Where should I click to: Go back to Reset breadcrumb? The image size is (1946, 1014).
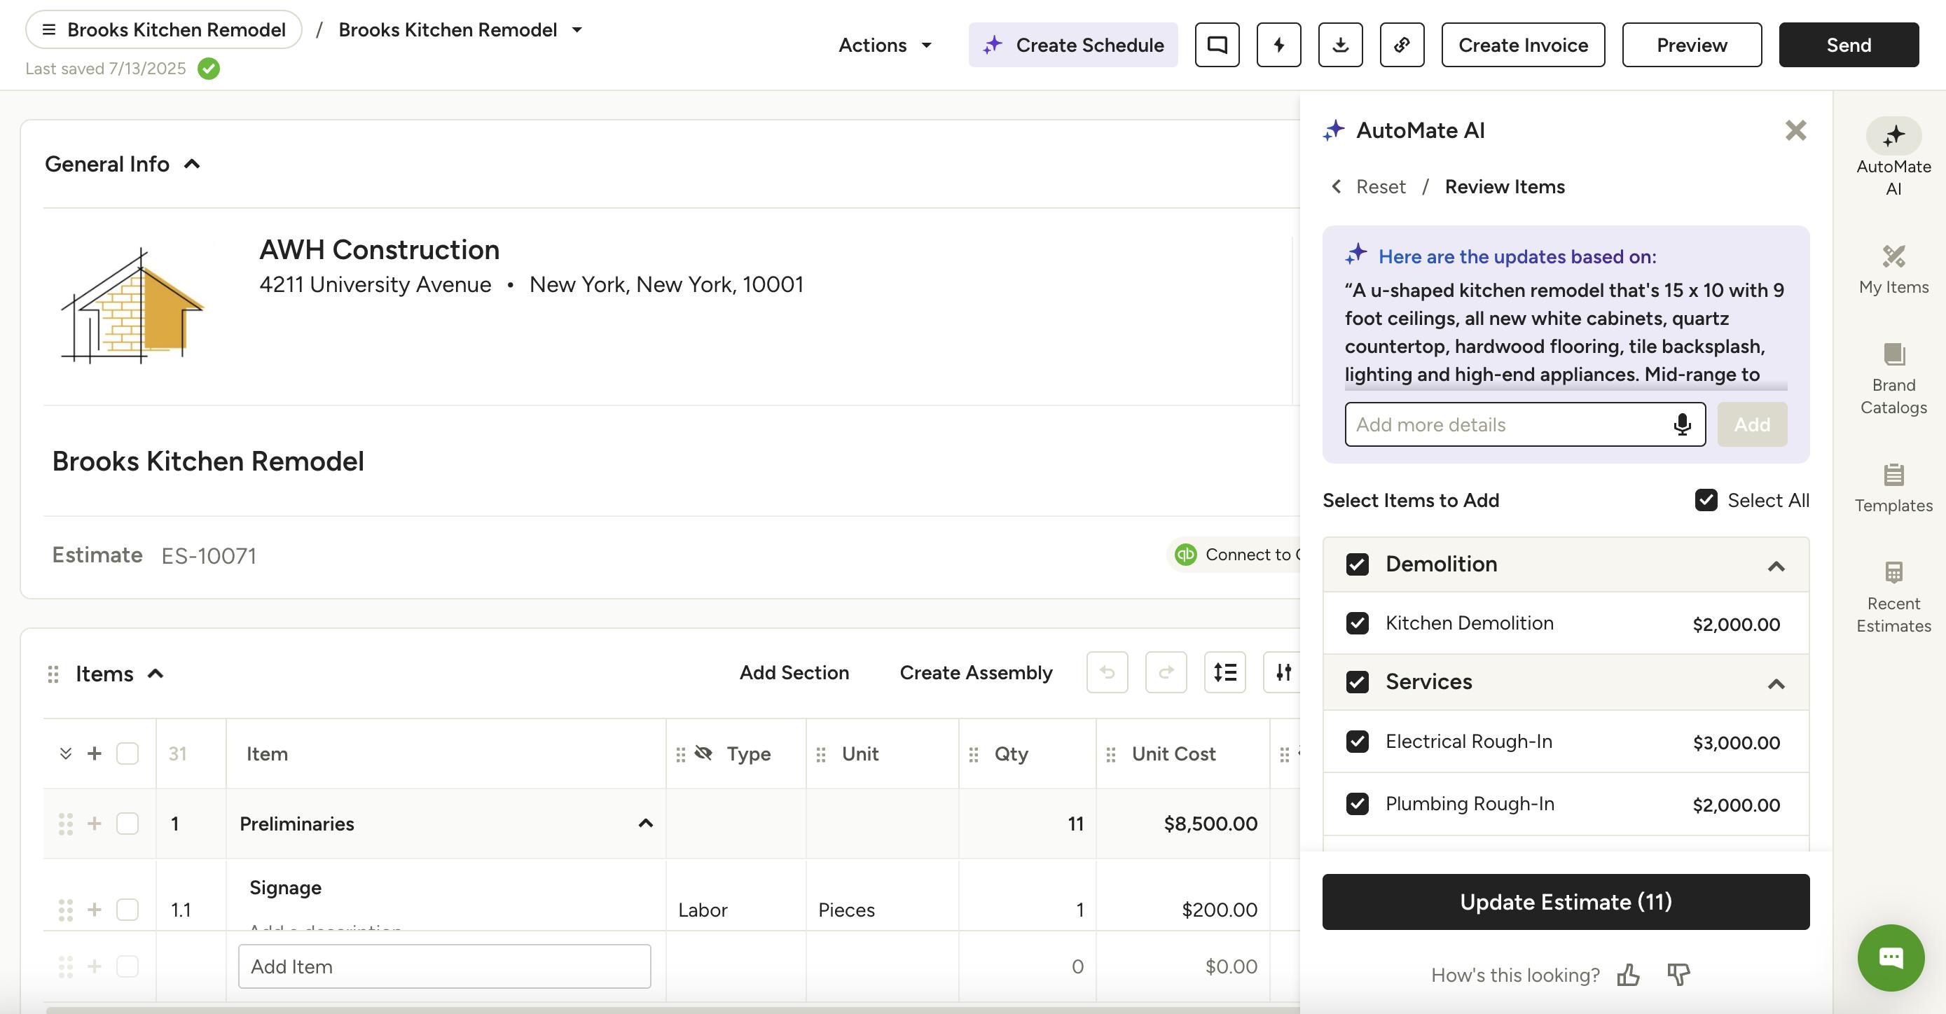(x=1379, y=186)
